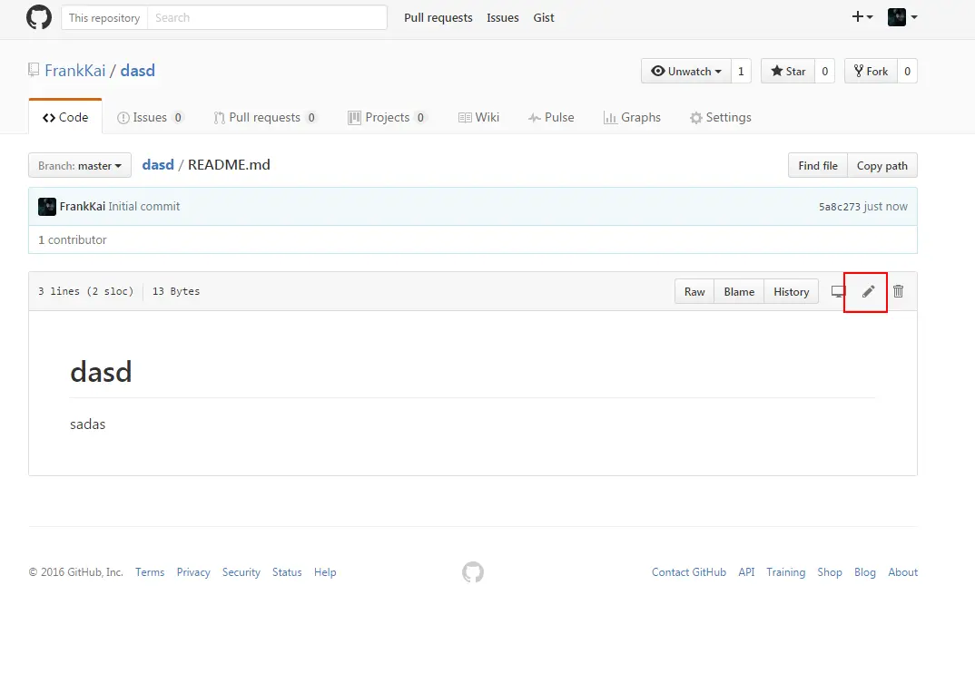
Task: Star this repository
Action: point(788,71)
